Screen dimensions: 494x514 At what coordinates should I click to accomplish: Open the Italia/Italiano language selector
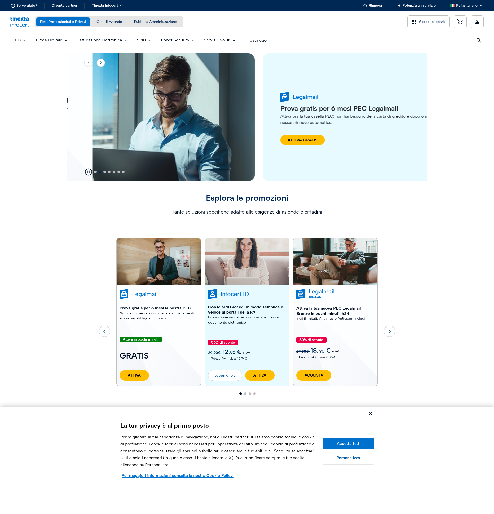tap(466, 5)
